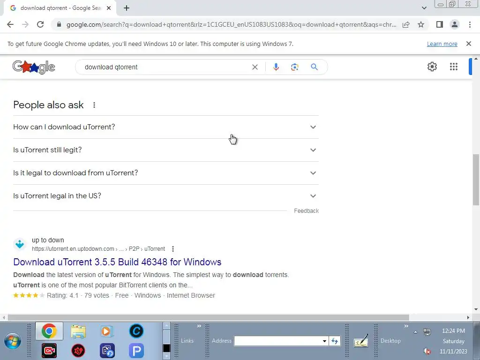This screenshot has width=480, height=360.
Task: Click the muted volume tray icon
Action: [427, 351]
